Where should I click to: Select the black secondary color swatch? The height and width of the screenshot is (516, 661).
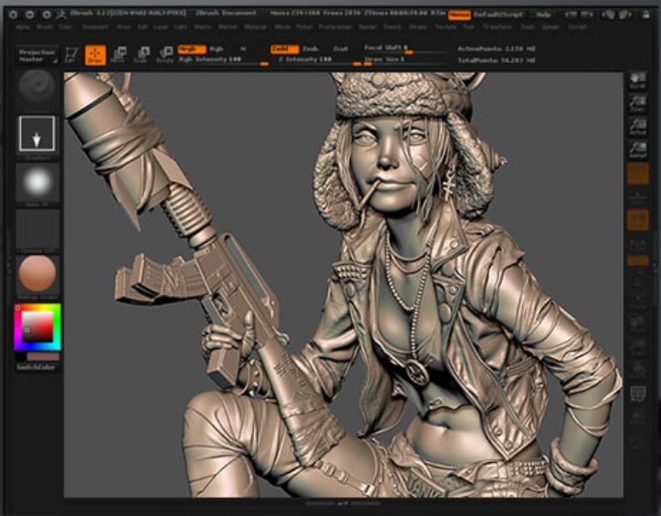point(20,357)
